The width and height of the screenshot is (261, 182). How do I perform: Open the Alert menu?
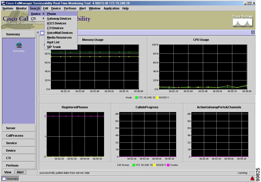coord(83,8)
